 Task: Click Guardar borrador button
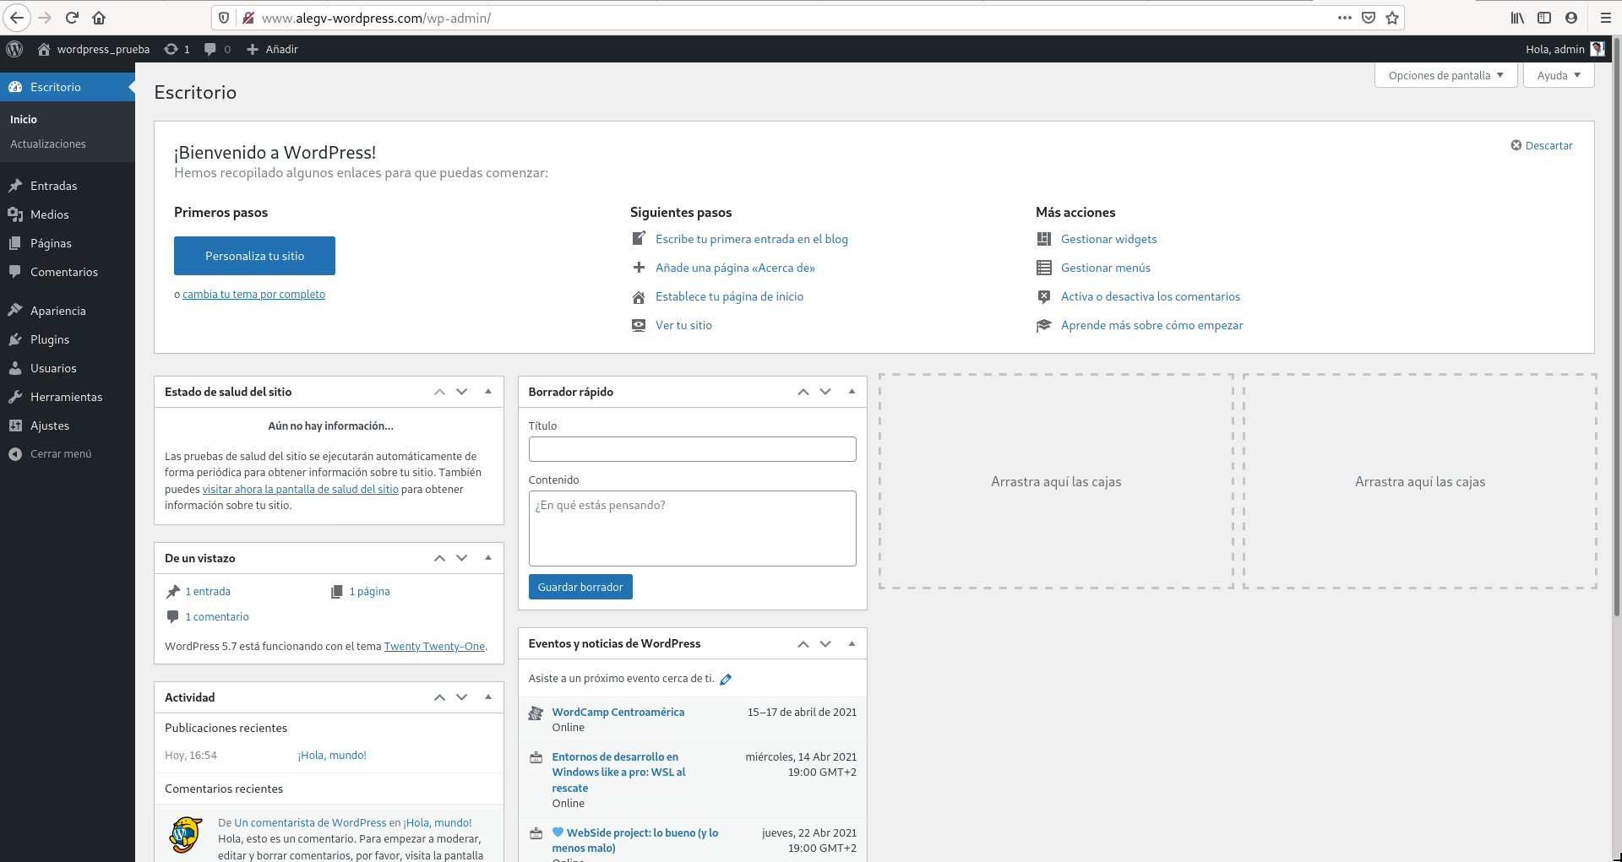pos(580,587)
